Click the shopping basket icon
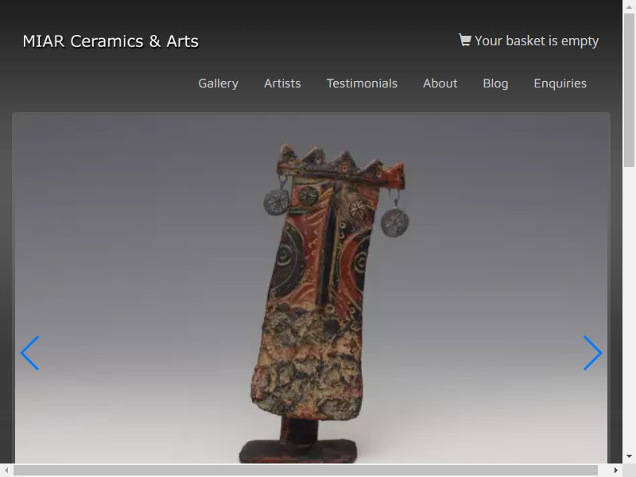The image size is (636, 477). 465,40
